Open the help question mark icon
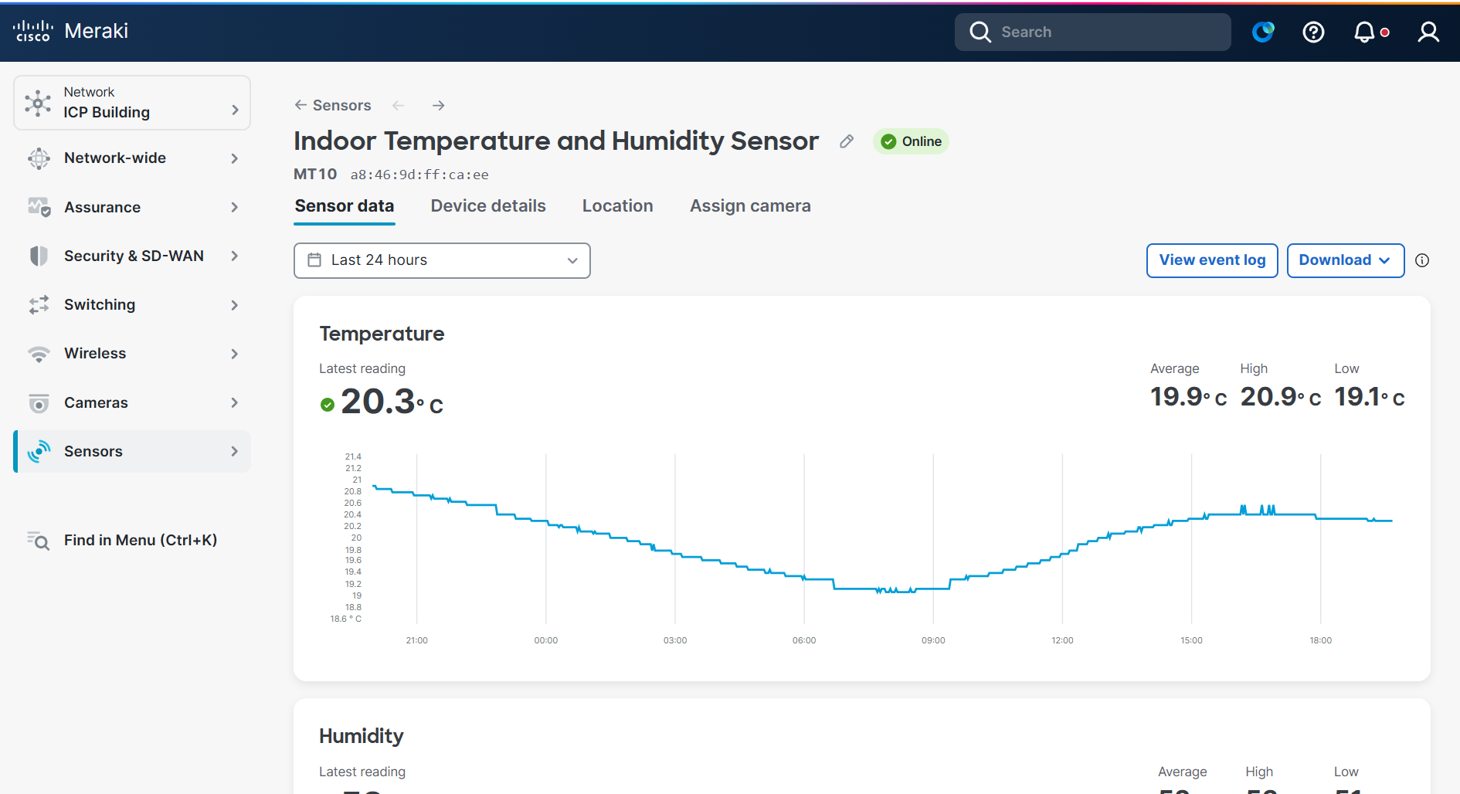This screenshot has height=794, width=1460. coord(1313,32)
